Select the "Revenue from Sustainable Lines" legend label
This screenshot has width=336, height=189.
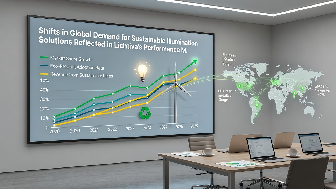(x=81, y=75)
